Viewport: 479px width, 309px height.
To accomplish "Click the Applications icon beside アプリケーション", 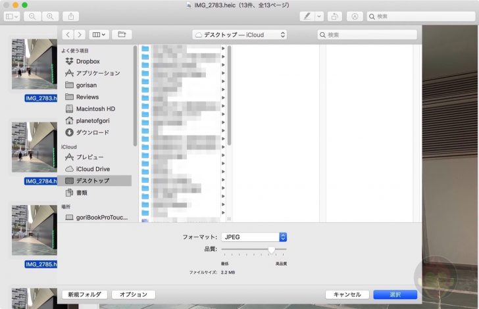I will tap(69, 73).
